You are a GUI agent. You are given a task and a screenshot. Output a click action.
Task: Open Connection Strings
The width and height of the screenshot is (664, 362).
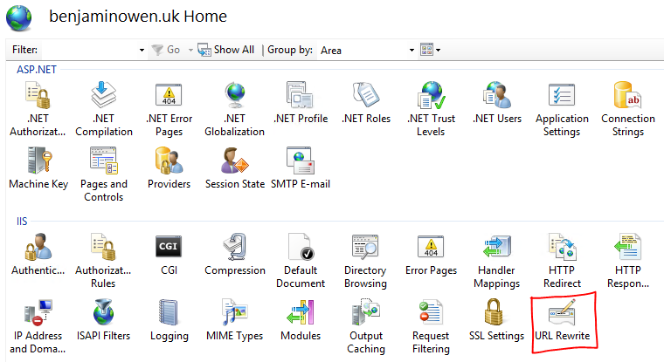click(x=628, y=110)
